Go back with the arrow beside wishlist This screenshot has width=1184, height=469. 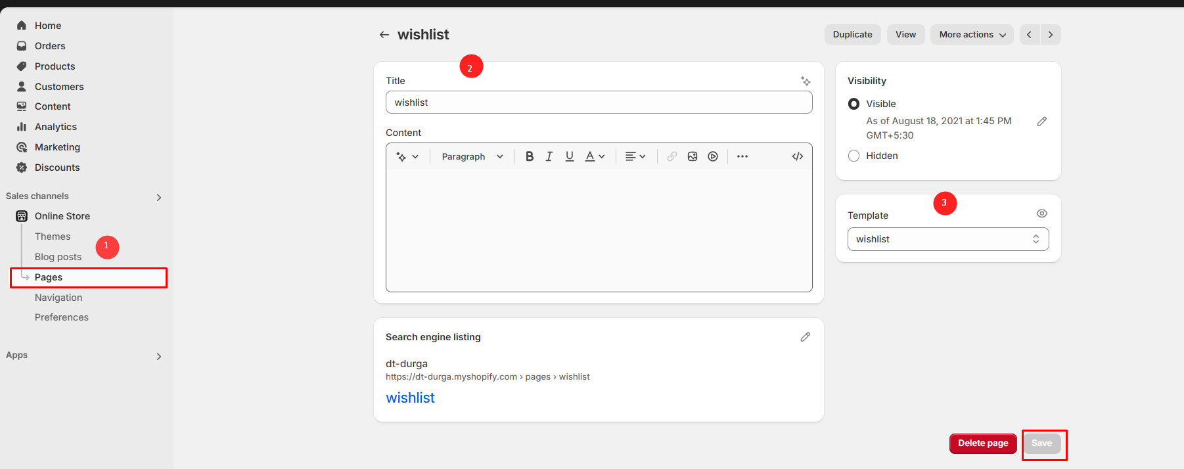coord(384,35)
